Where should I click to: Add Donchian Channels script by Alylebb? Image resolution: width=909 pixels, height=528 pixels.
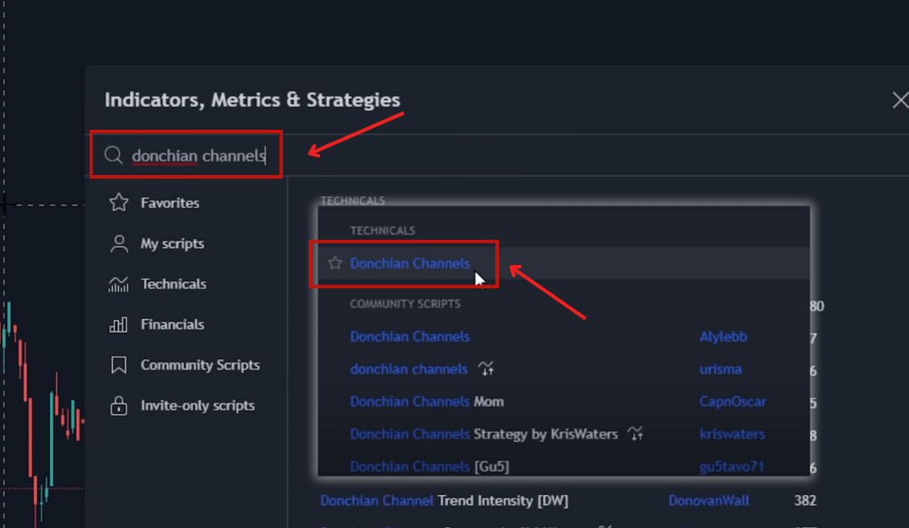pyautogui.click(x=410, y=337)
